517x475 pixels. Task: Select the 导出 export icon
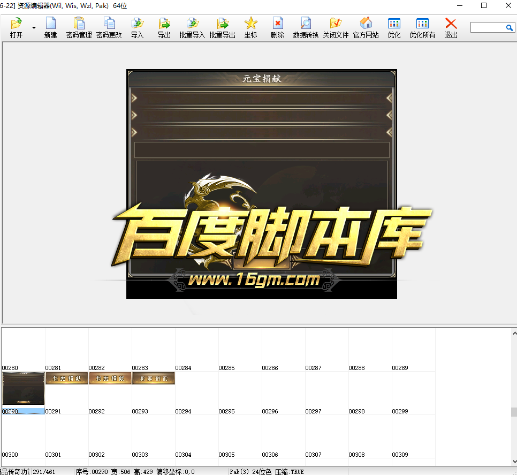pos(164,28)
